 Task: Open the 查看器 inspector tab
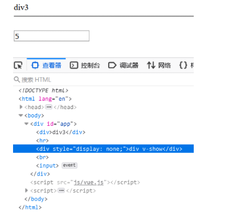coord(46,65)
